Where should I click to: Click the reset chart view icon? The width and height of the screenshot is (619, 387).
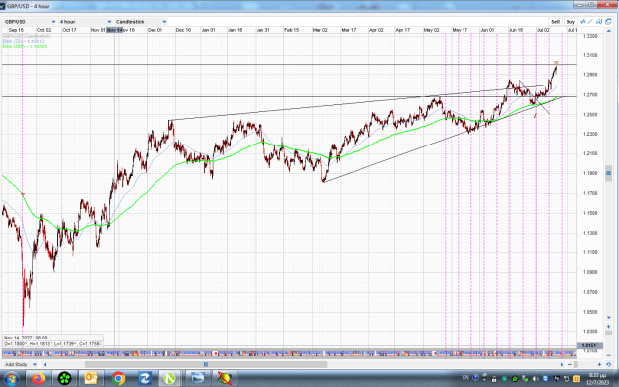pos(608,365)
